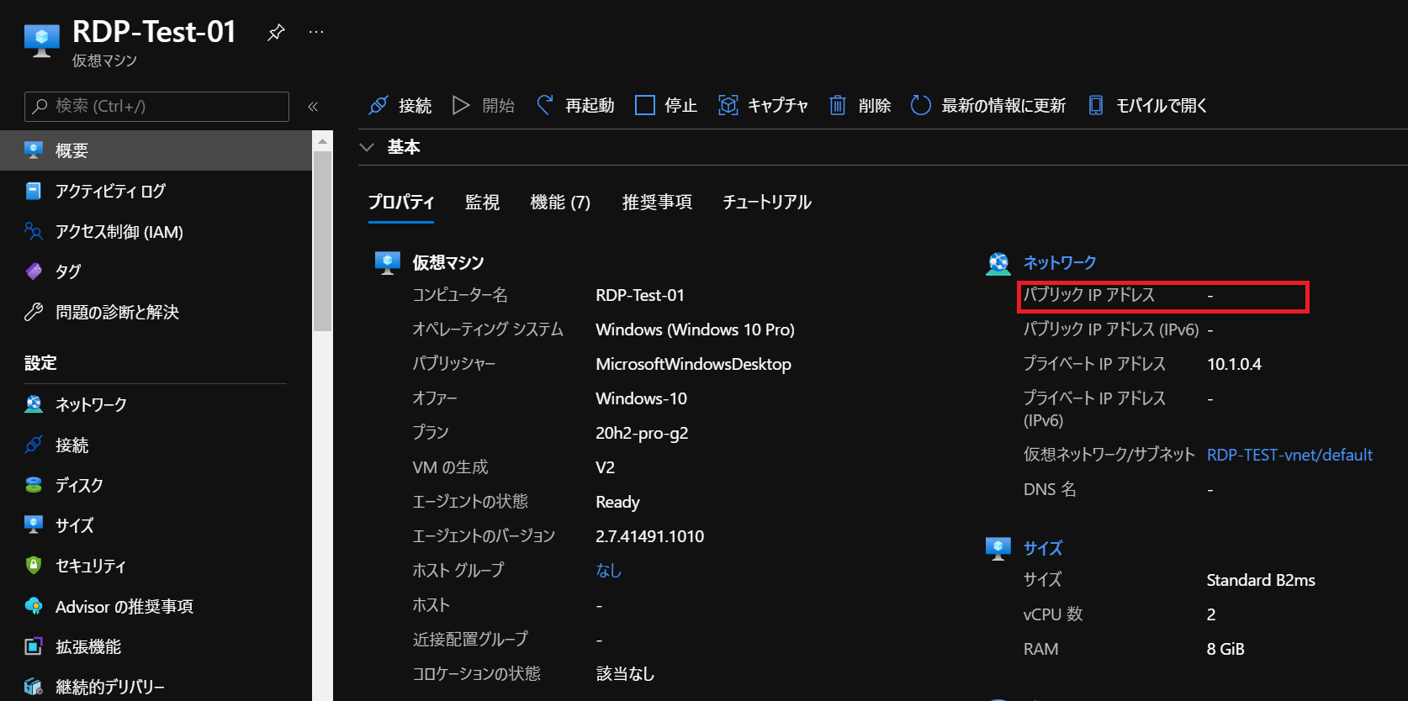
Task: Click the サイズ monitor icon in properties
Action: [x=998, y=549]
